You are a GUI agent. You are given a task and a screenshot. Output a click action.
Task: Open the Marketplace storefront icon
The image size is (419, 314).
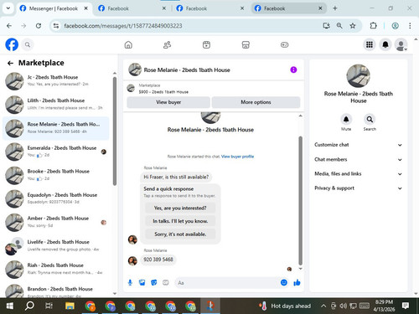(x=246, y=44)
